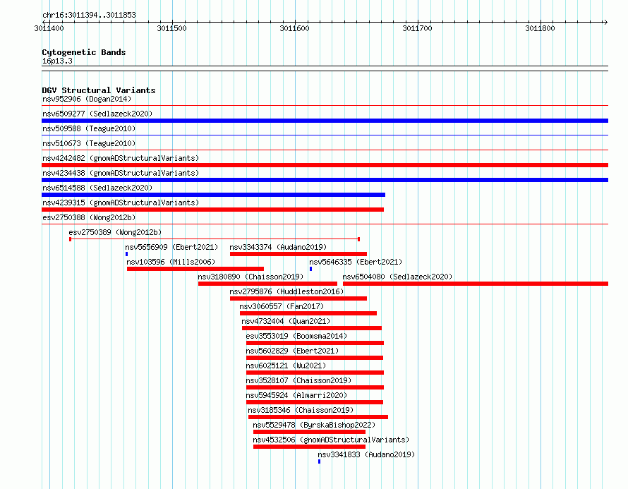
Task: Click the nsv4732404 (Quan2021) red bar
Action: pos(312,328)
